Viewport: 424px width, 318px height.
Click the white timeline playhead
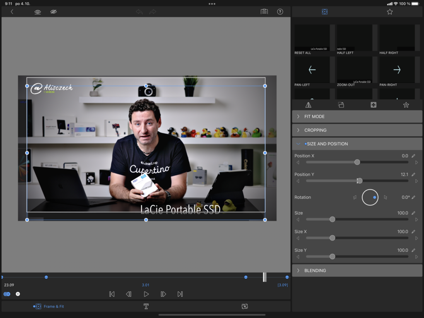click(265, 277)
